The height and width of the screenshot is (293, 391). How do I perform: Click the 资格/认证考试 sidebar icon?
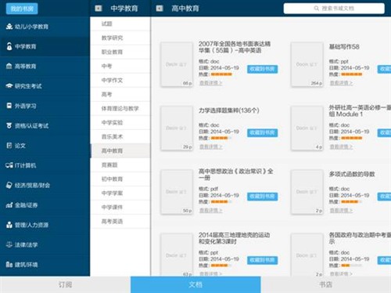tap(9, 125)
